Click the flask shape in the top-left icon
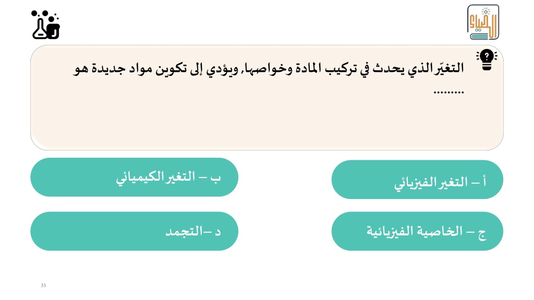Image resolution: width=534 pixels, height=300 pixels. (x=40, y=30)
